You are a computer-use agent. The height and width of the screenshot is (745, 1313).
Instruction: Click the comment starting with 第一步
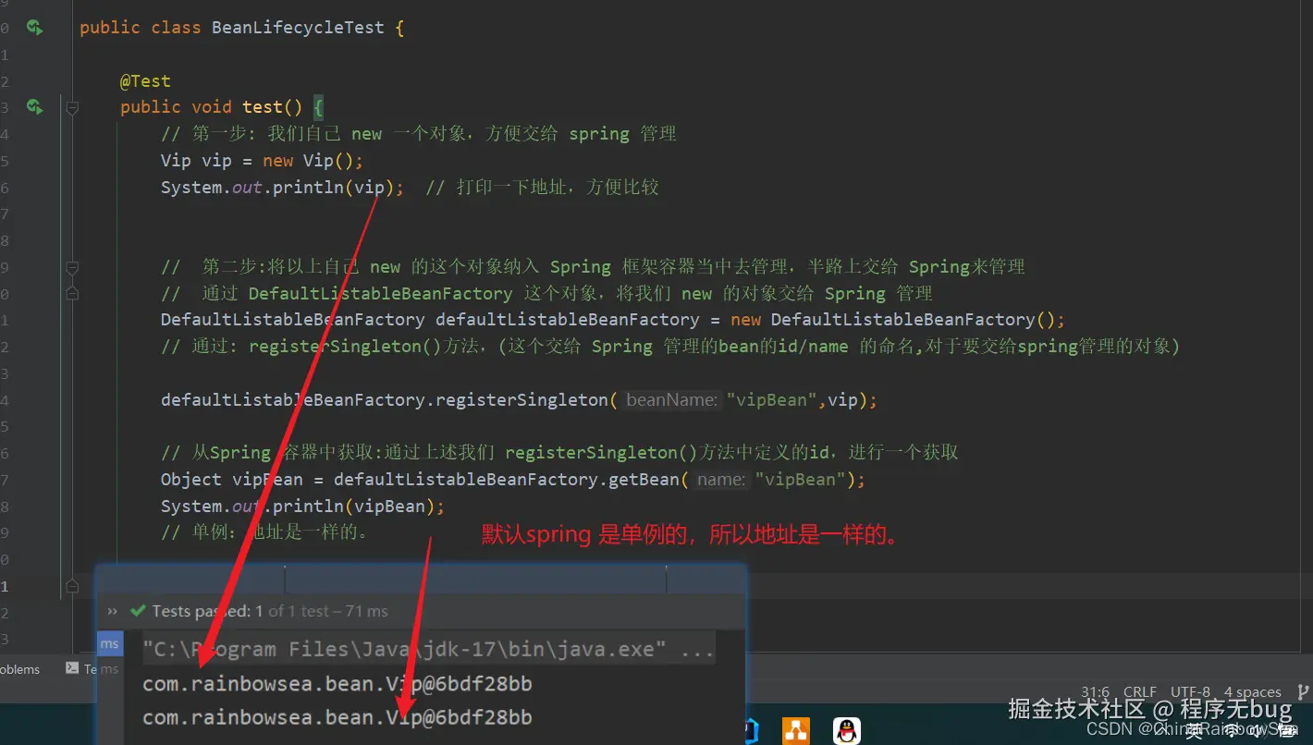tap(419, 134)
